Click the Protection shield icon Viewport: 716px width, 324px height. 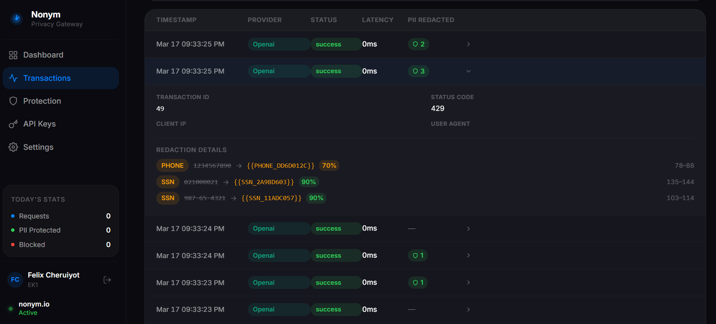coord(13,101)
